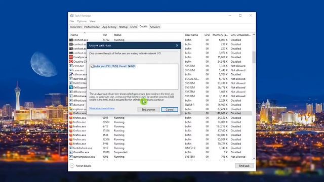This screenshot has height=182, width=324.
Task: Sort by the User name column header
Action: (191, 35)
